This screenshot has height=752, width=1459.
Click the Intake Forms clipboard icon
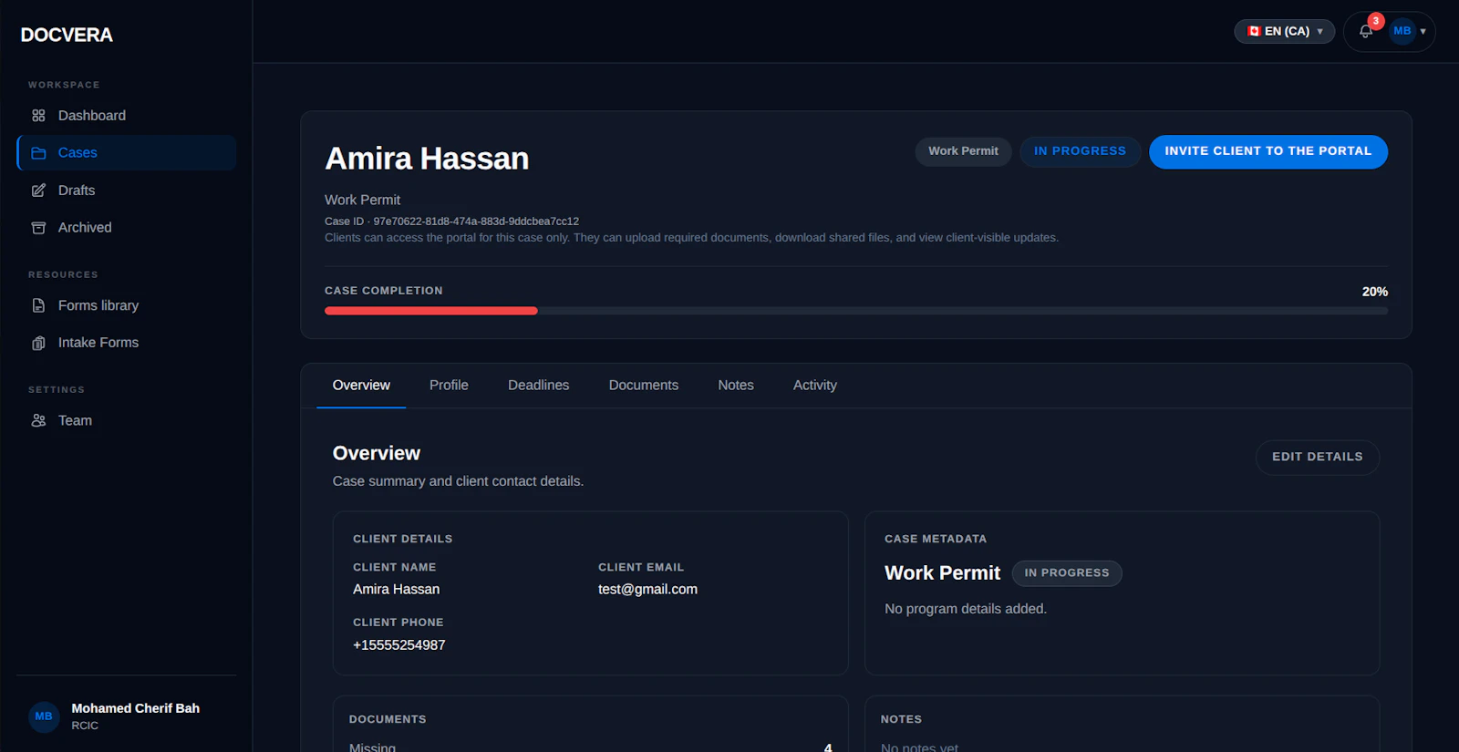38,343
